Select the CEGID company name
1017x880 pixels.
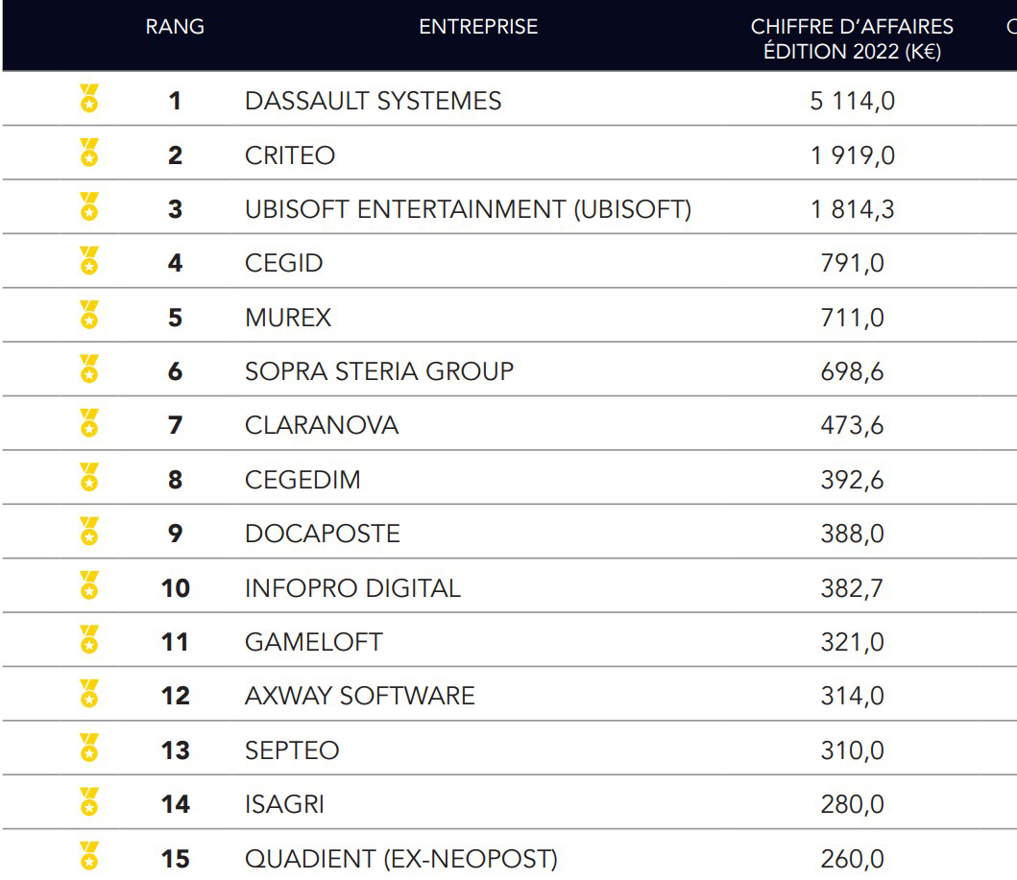[x=283, y=263]
